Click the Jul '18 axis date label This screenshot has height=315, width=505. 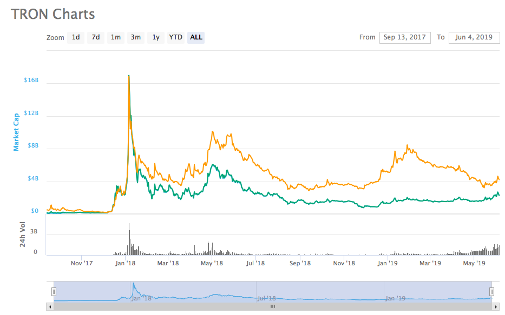coord(255,263)
